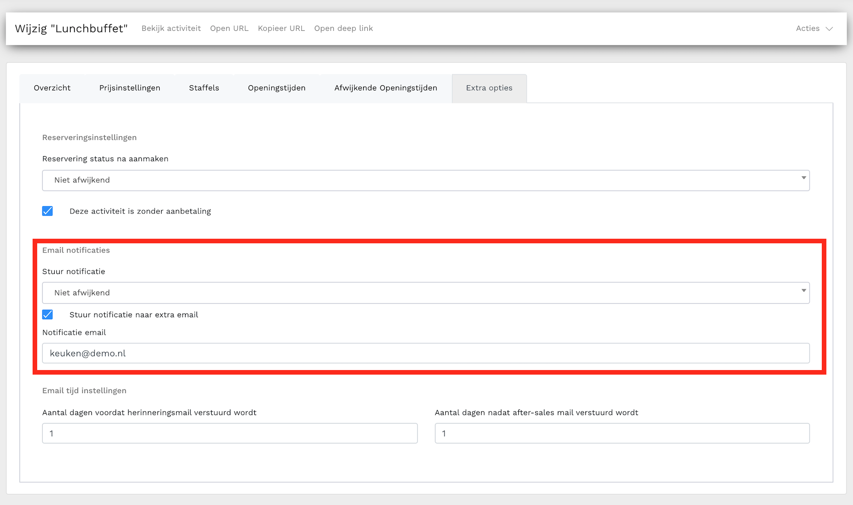Click the chevron icon beside Acties
Viewport: 853px width, 505px height.
(x=829, y=28)
